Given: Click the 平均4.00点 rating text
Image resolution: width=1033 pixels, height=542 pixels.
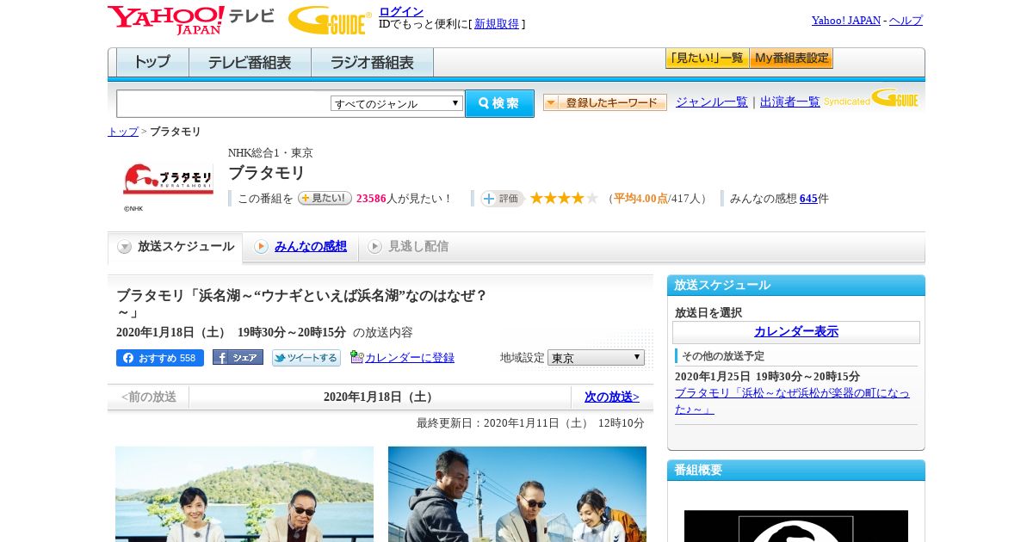Looking at the screenshot, I should tap(640, 199).
